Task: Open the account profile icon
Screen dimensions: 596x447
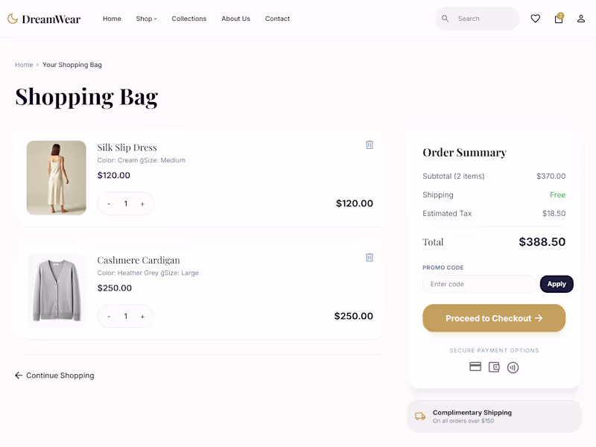Action: (x=580, y=18)
